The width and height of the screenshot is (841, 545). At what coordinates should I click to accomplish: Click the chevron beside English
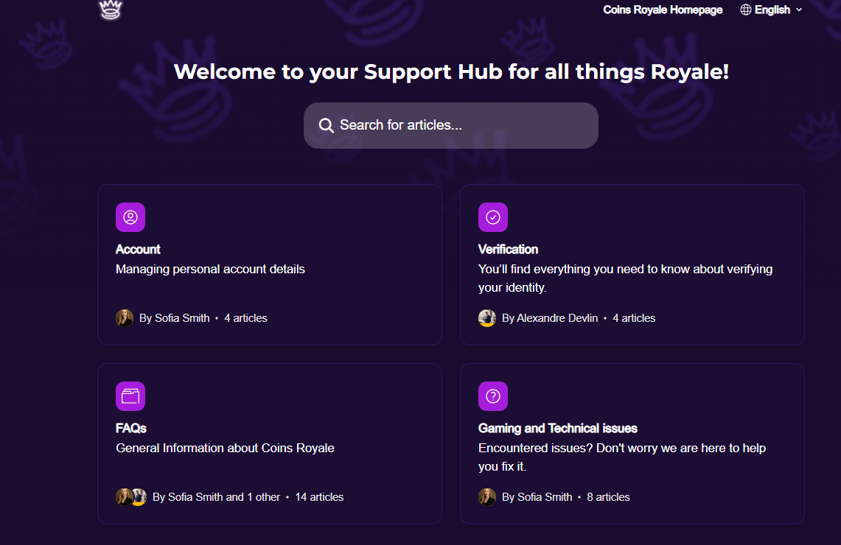(x=799, y=10)
